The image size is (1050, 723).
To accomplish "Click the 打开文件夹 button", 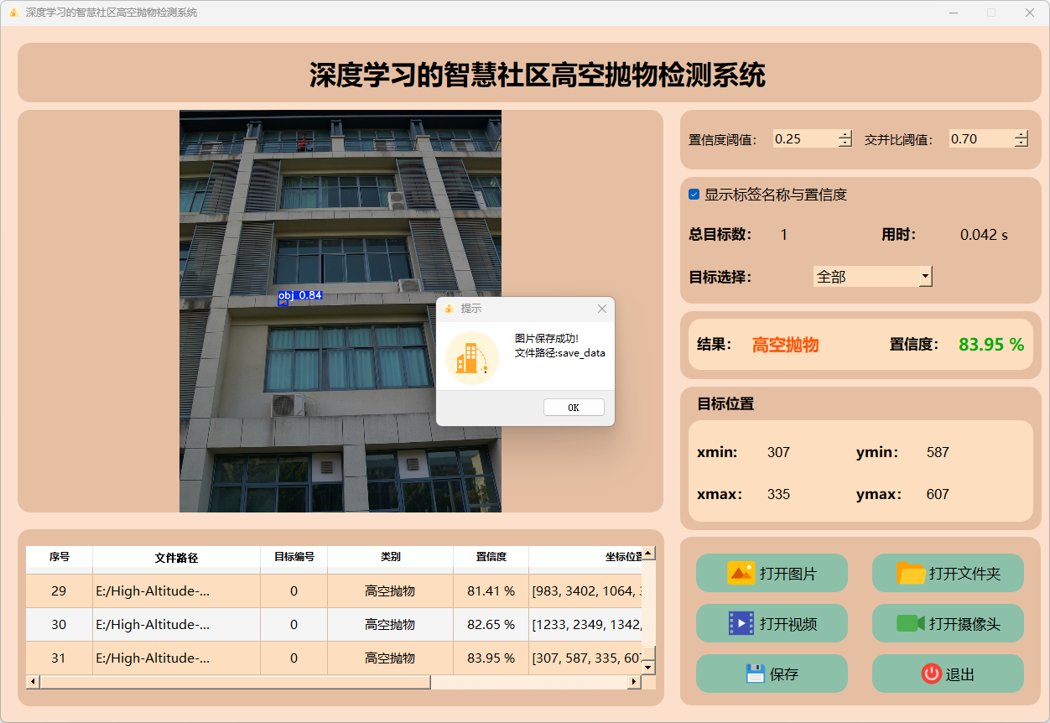I will tap(948, 573).
